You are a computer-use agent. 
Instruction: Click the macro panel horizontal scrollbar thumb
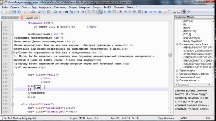click(184, 84)
